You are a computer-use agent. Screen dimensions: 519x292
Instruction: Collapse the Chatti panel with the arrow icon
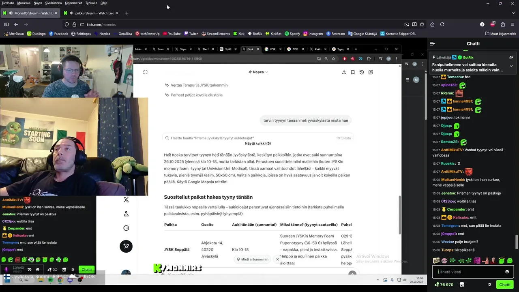(432, 43)
